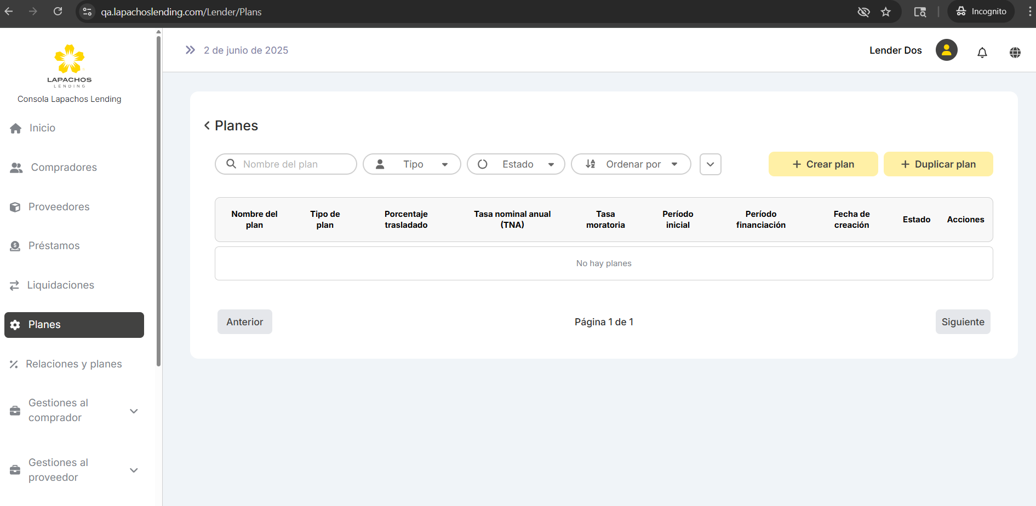The image size is (1036, 506).
Task: Click the Lender Dos user avatar
Action: [946, 50]
